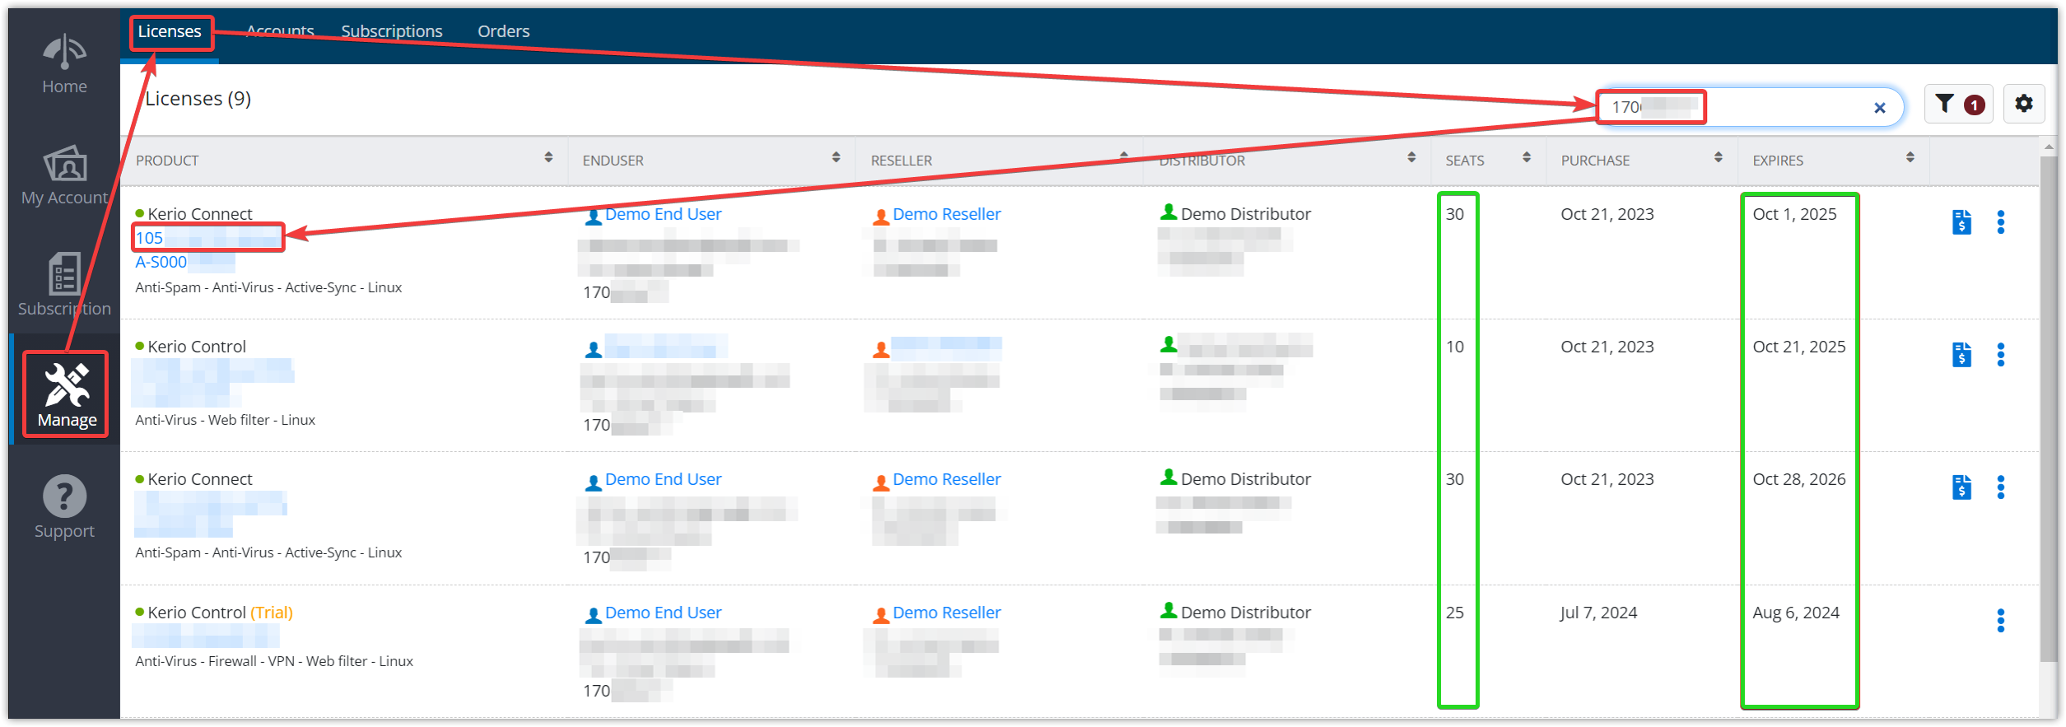The image size is (2066, 727).
Task: Click the 'Oct 1, 2025' expiry date
Action: (1794, 214)
